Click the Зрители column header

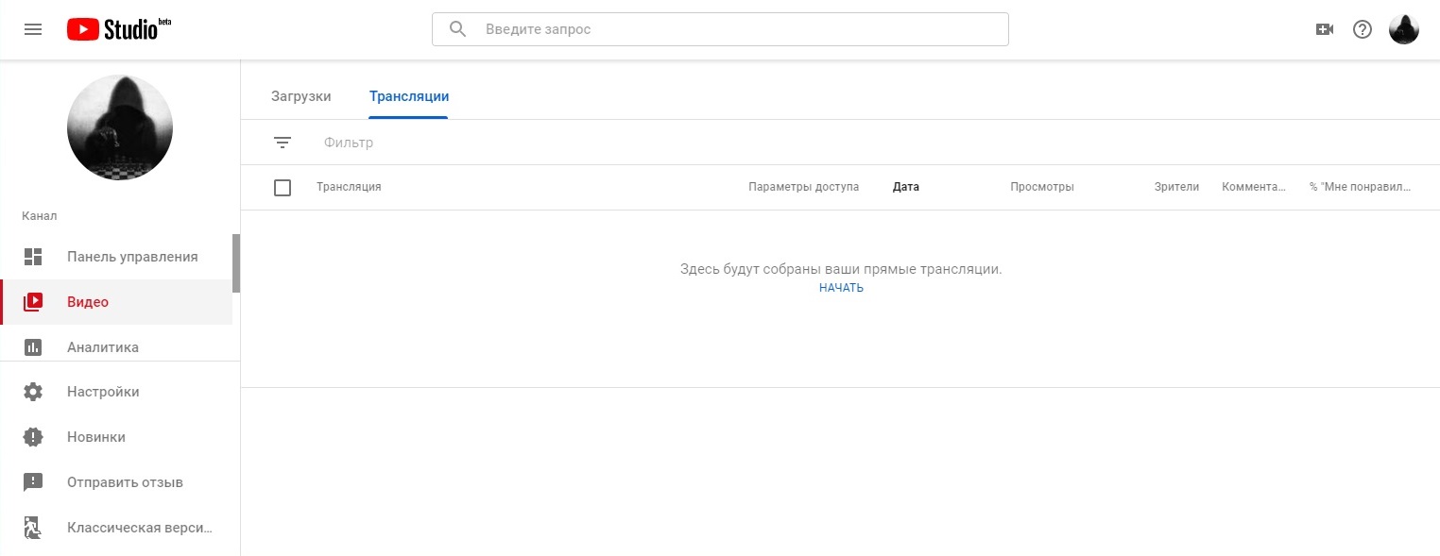(1176, 187)
